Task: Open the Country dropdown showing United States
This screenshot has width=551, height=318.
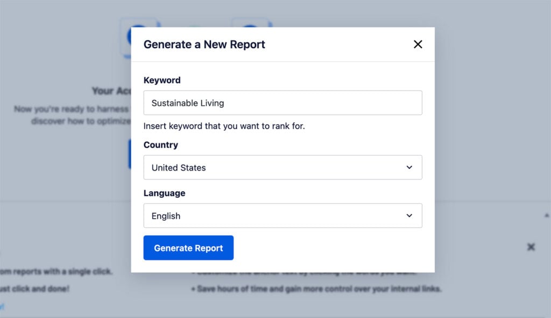Action: coord(282,168)
